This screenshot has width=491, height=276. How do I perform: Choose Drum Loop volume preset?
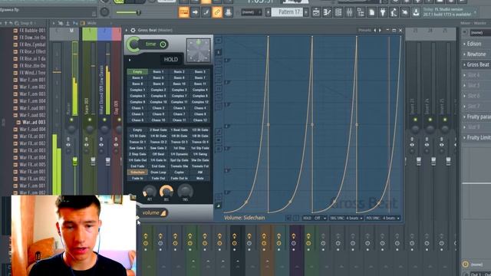click(x=158, y=172)
